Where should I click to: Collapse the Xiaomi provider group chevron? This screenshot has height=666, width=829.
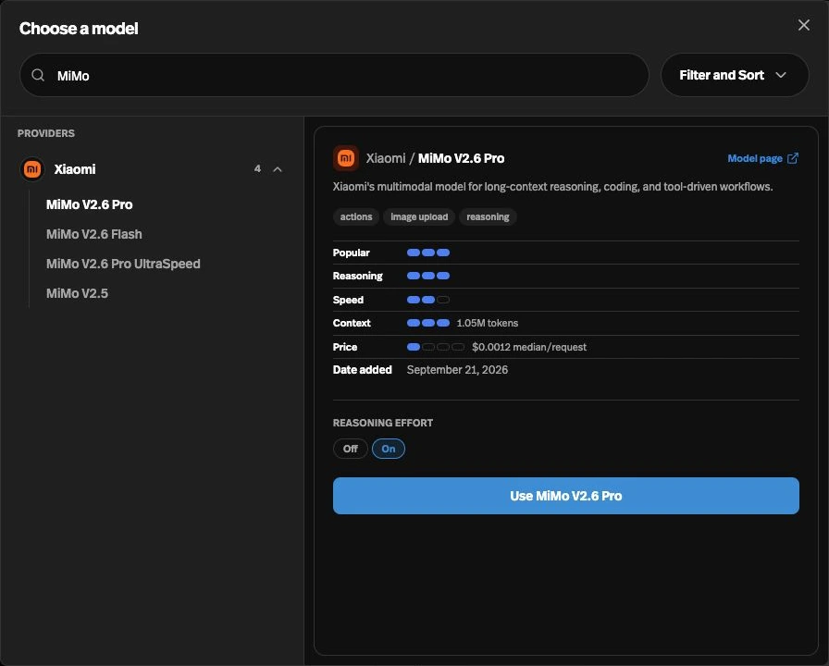278,169
